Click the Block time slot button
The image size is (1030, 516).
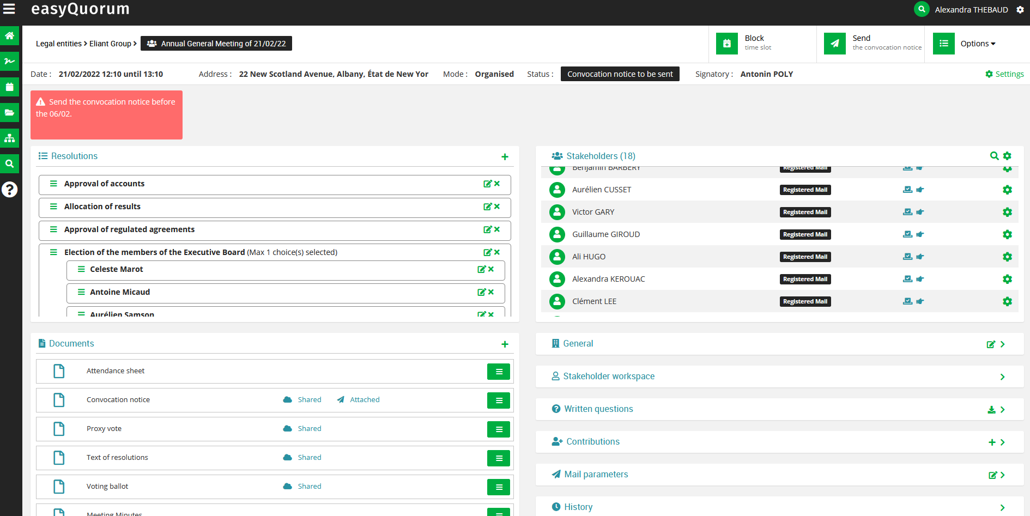click(x=758, y=43)
